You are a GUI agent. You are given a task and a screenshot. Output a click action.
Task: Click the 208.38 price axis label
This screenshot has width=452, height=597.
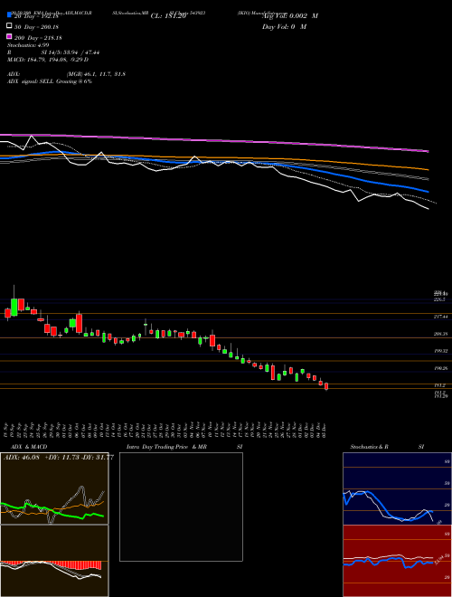pyautogui.click(x=441, y=334)
